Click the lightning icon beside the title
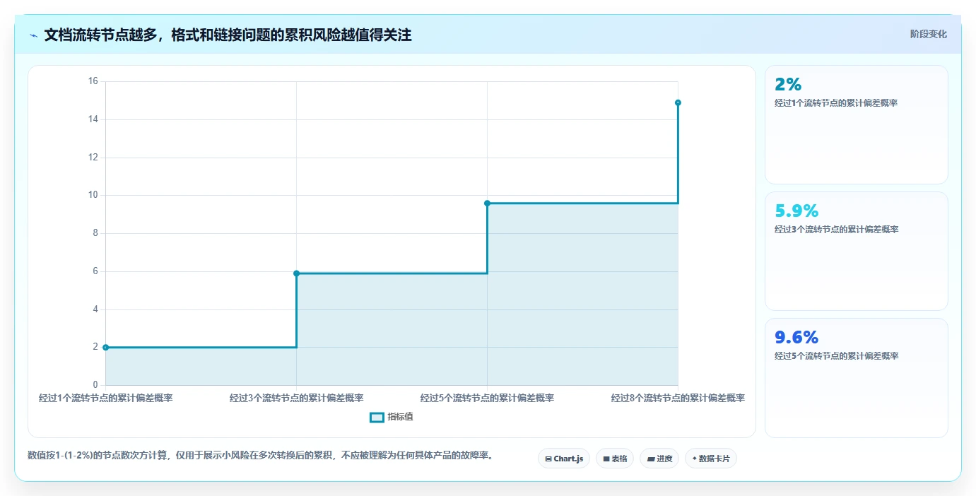Image resolution: width=976 pixels, height=496 pixels. point(33,35)
